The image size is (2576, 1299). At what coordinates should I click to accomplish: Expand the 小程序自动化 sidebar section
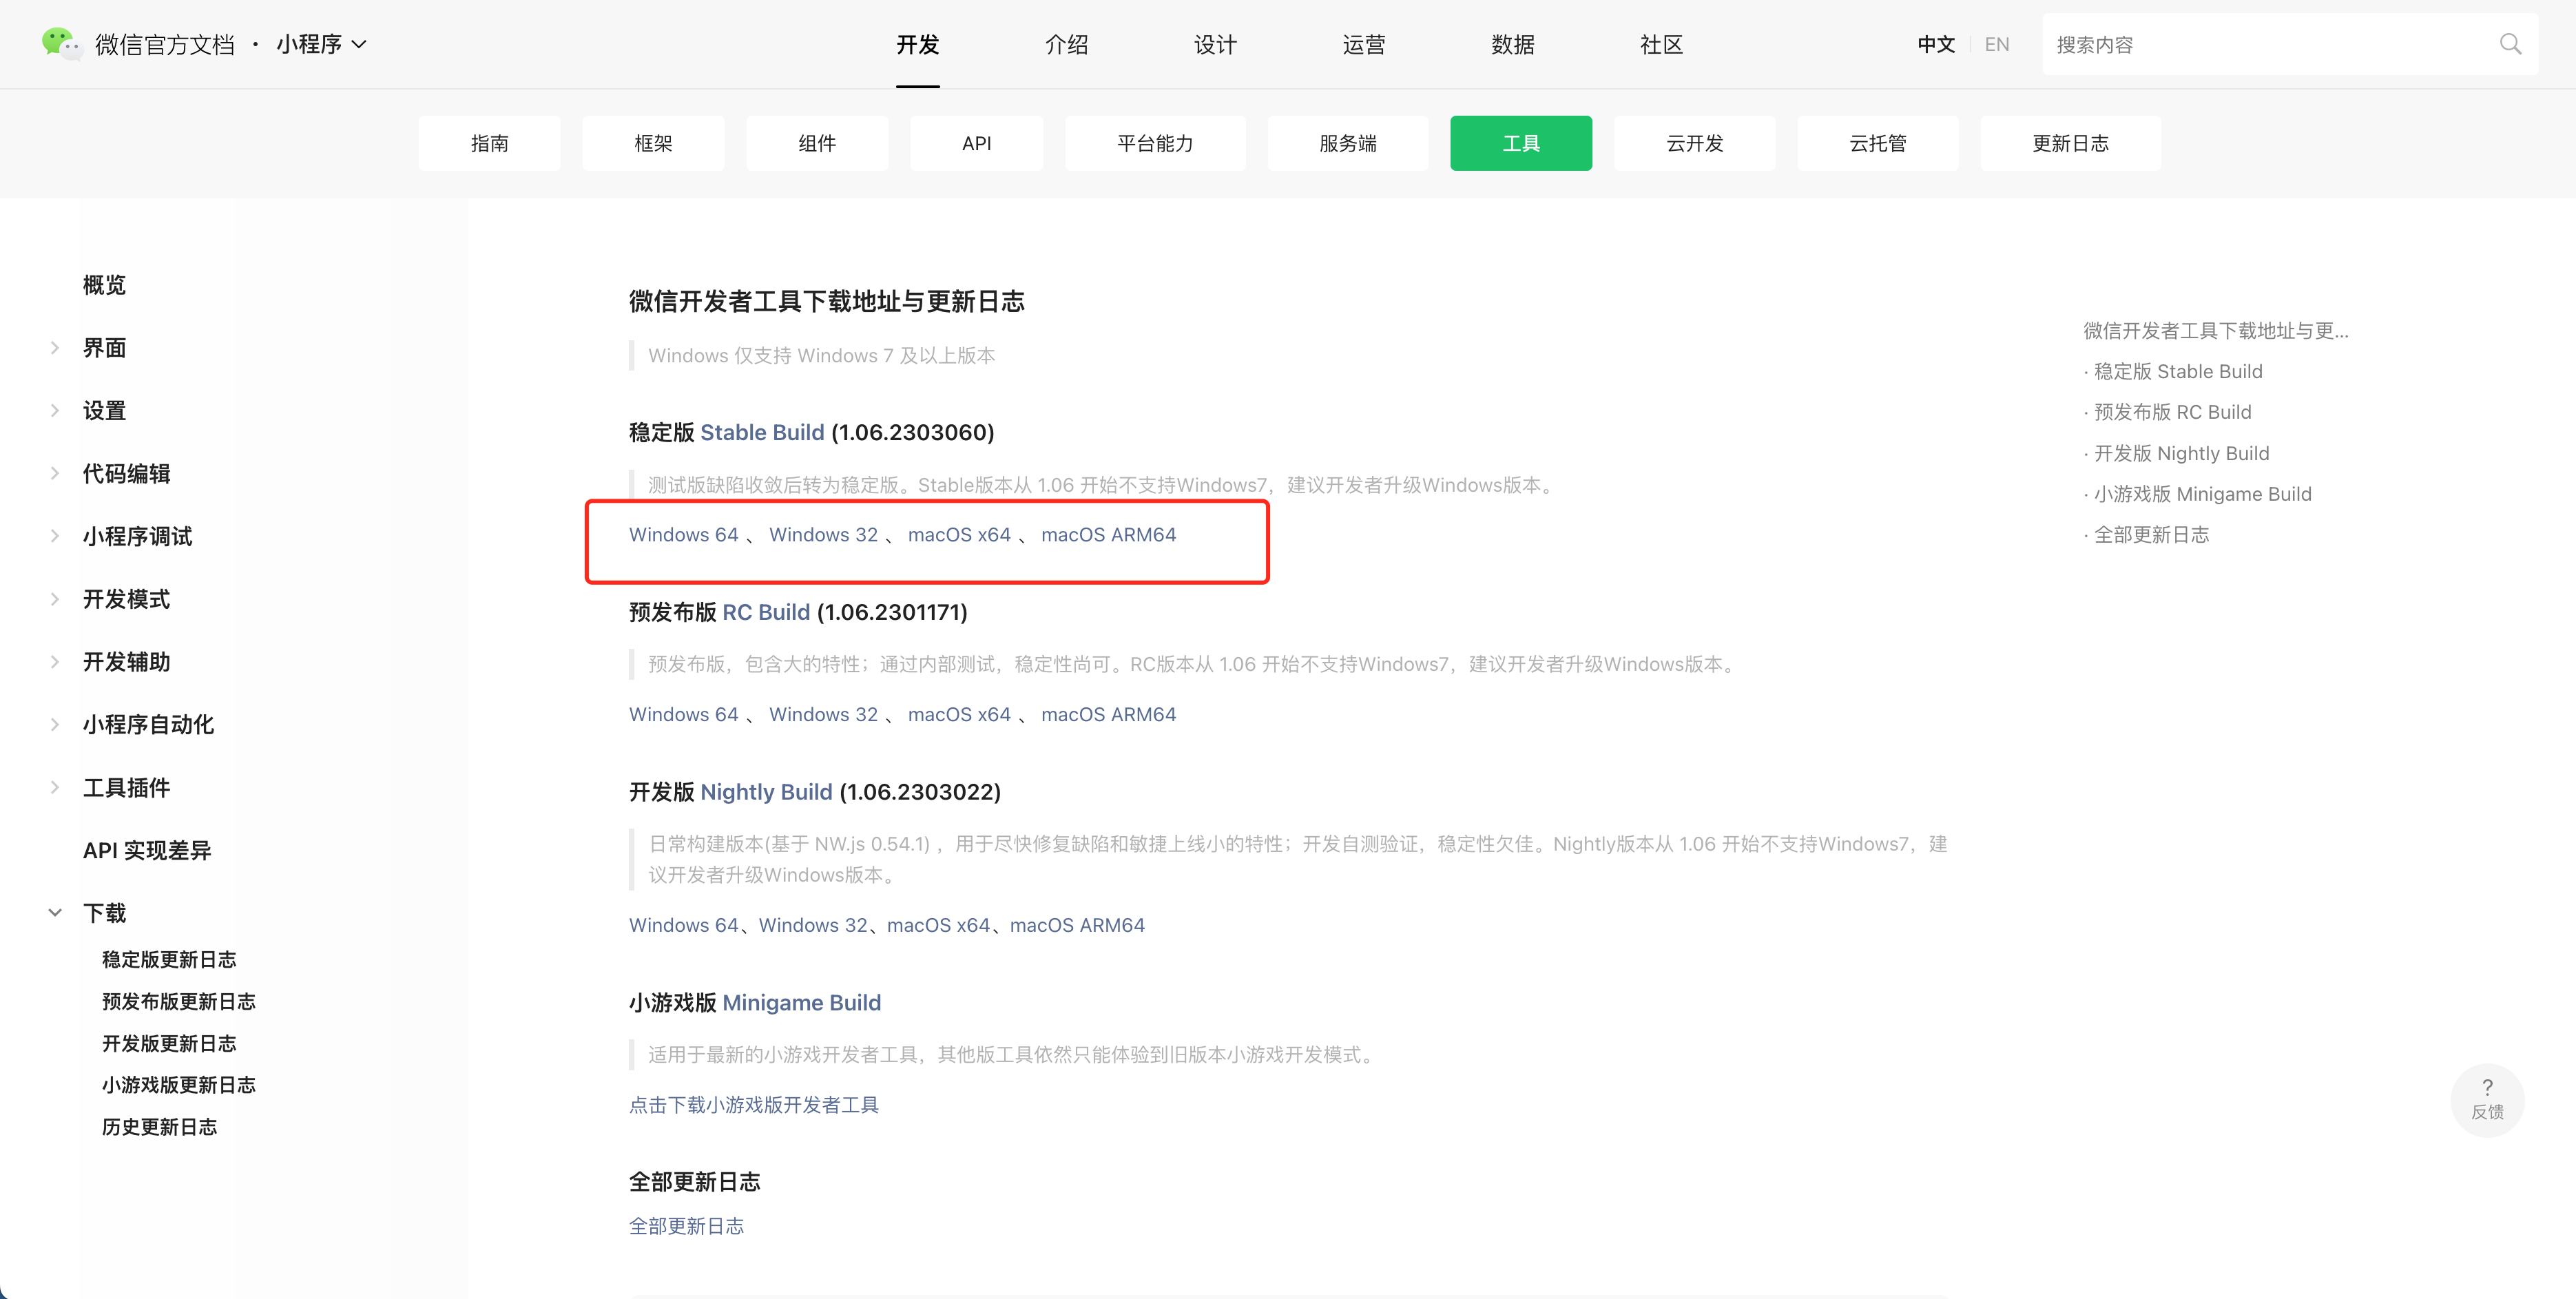tap(55, 724)
